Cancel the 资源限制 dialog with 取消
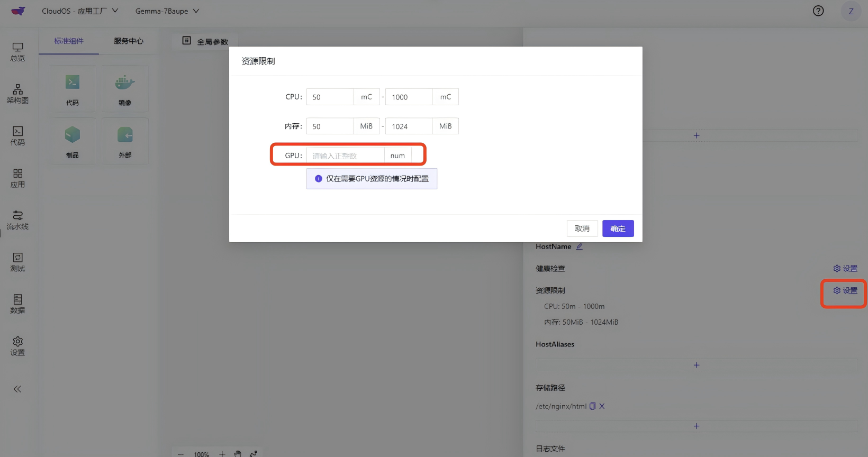Image resolution: width=868 pixels, height=457 pixels. [x=582, y=229]
